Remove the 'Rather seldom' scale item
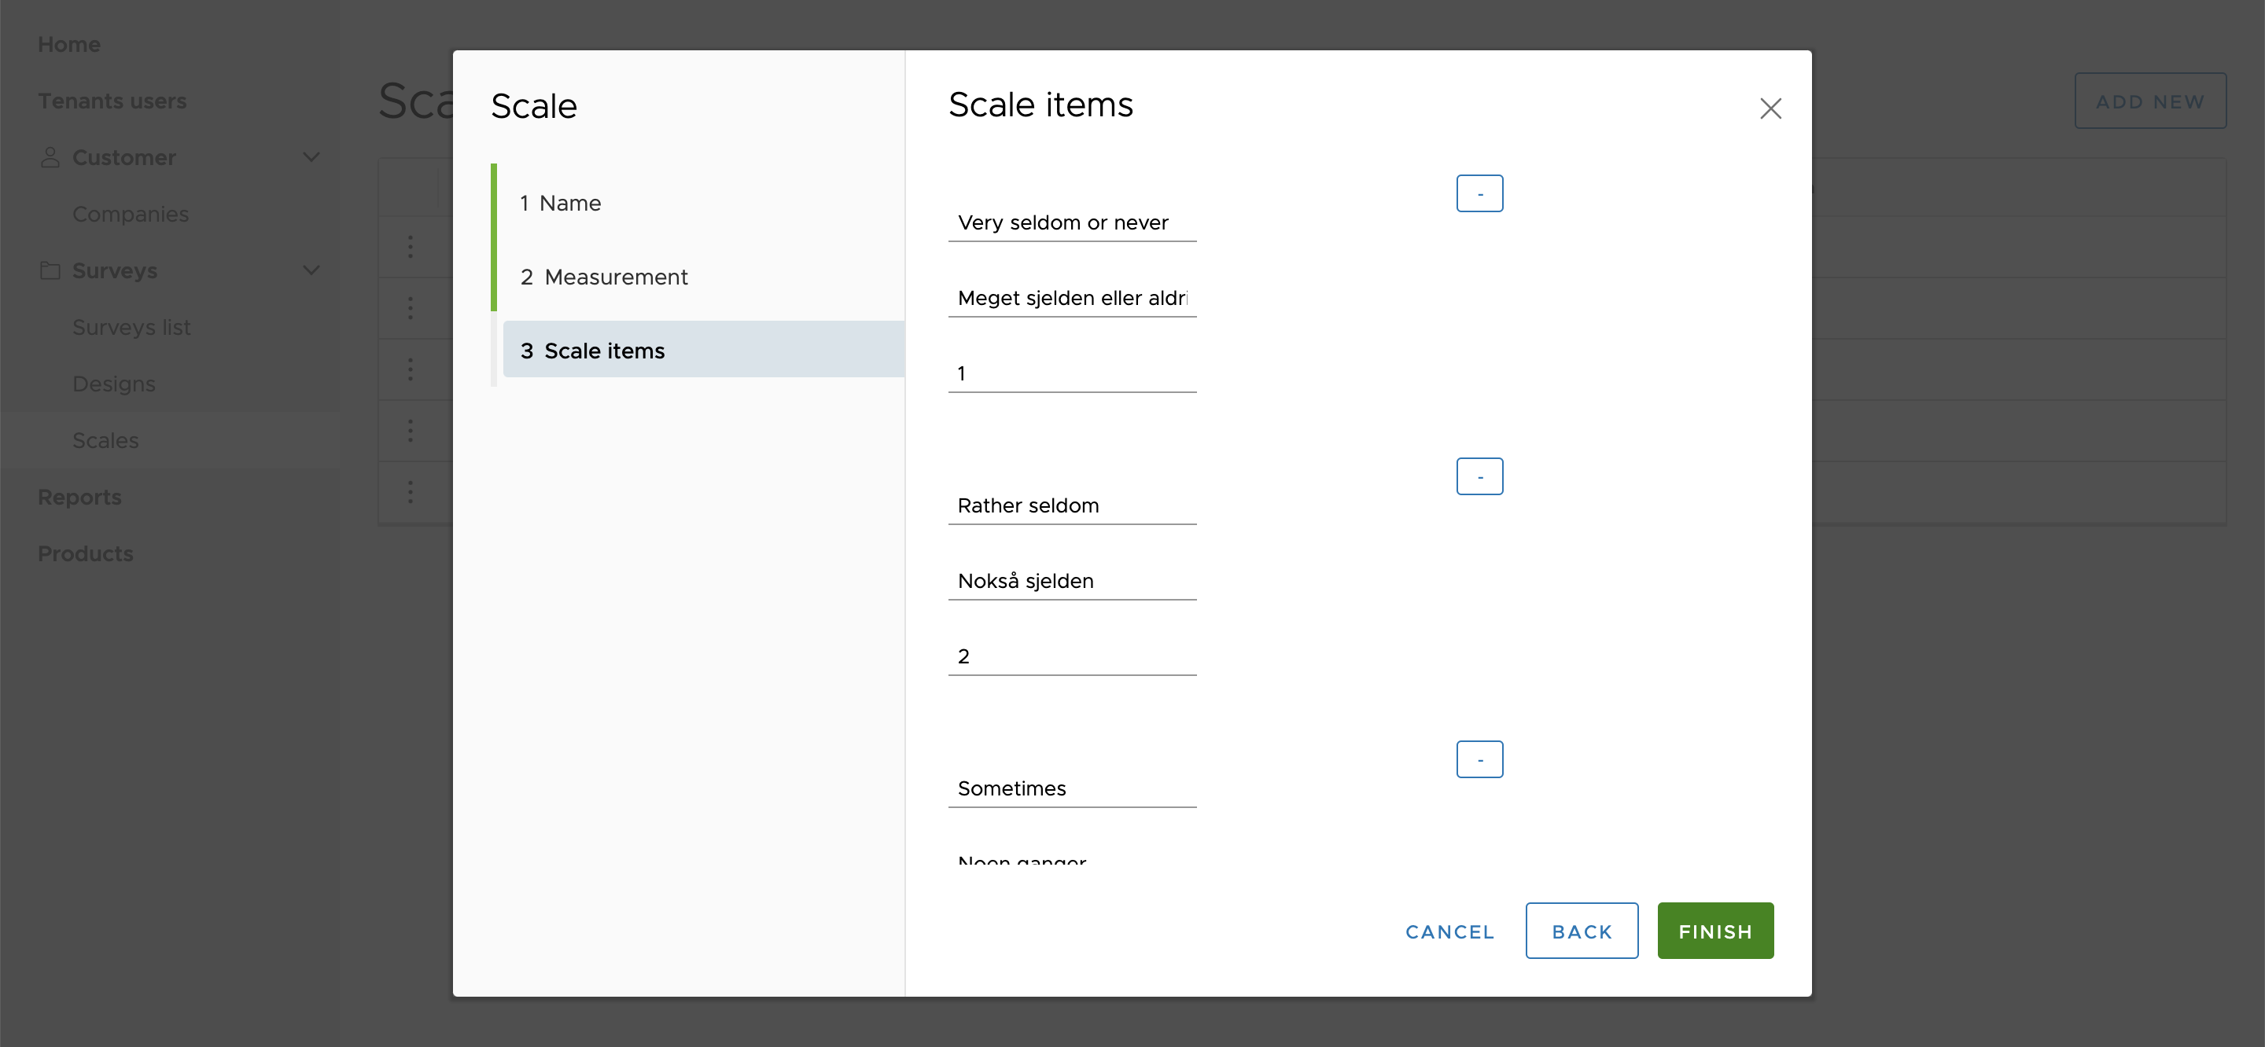The image size is (2265, 1047). click(x=1479, y=476)
